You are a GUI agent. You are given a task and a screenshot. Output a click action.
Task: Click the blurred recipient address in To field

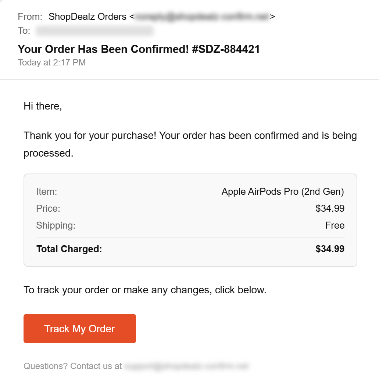point(94,31)
